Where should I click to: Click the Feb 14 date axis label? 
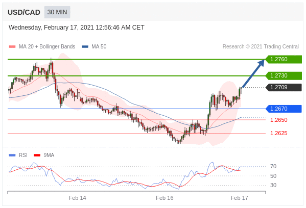77,198
